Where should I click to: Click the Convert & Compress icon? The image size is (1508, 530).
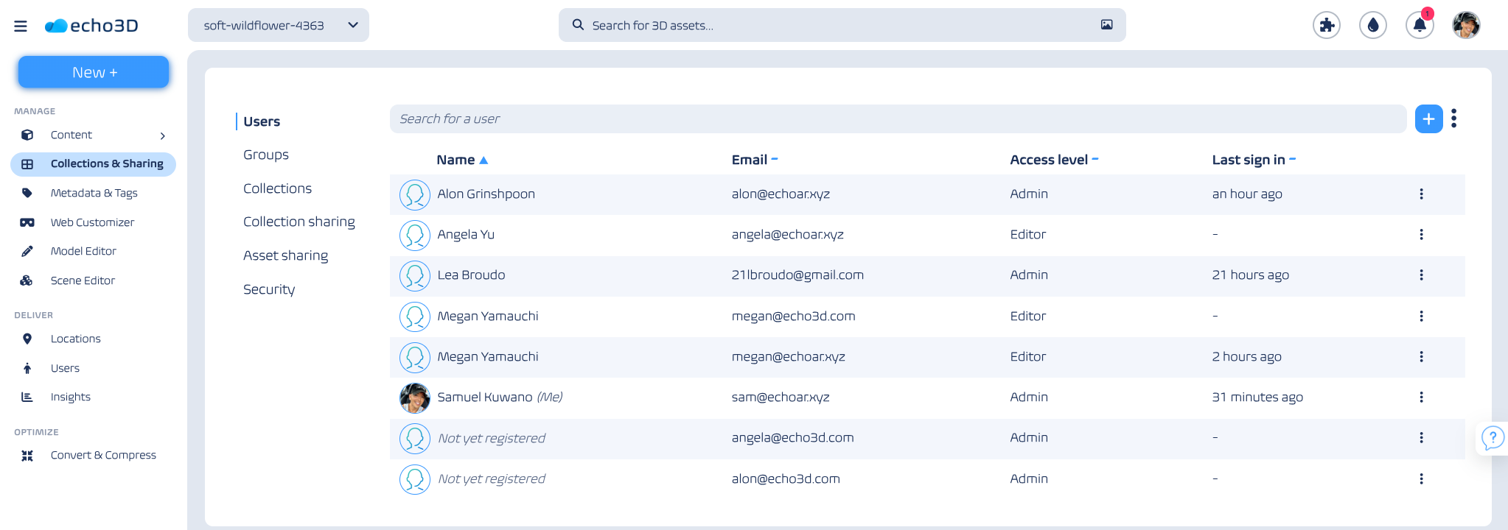27,456
